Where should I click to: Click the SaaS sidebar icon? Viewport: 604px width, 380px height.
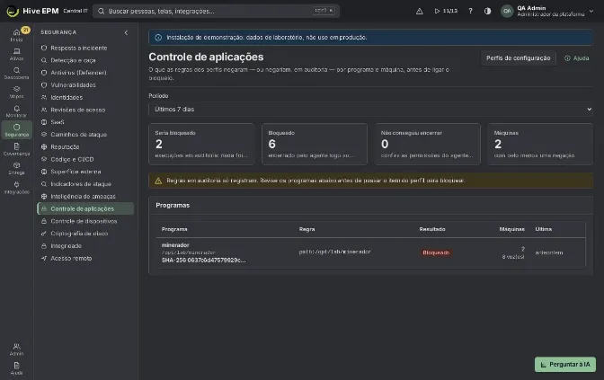44,122
